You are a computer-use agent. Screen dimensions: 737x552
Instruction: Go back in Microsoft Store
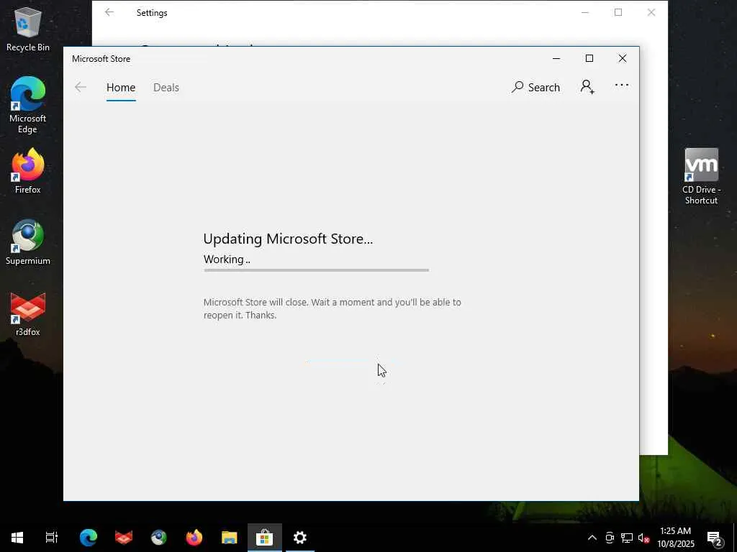[x=81, y=87]
